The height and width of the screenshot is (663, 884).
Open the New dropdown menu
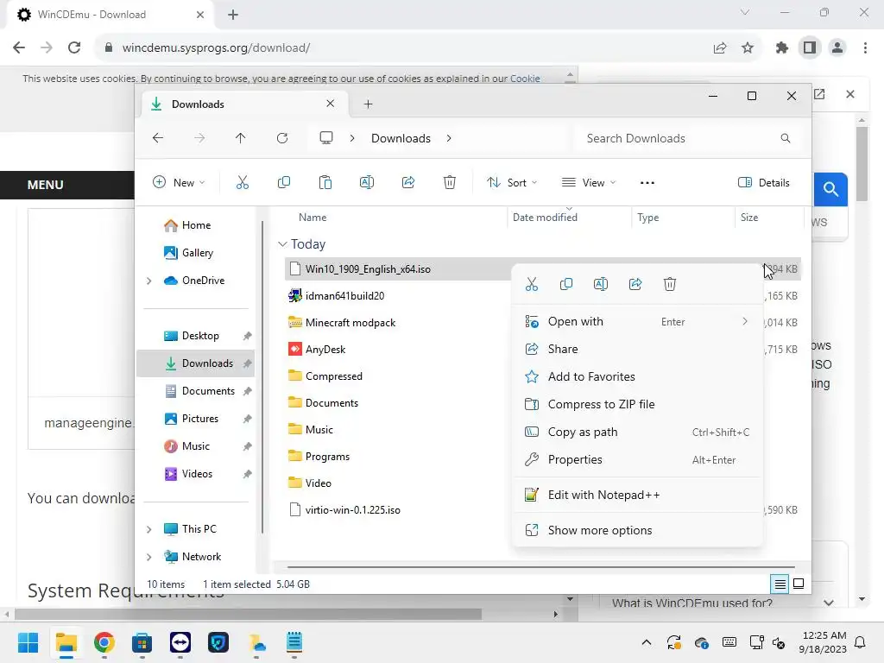tap(179, 183)
